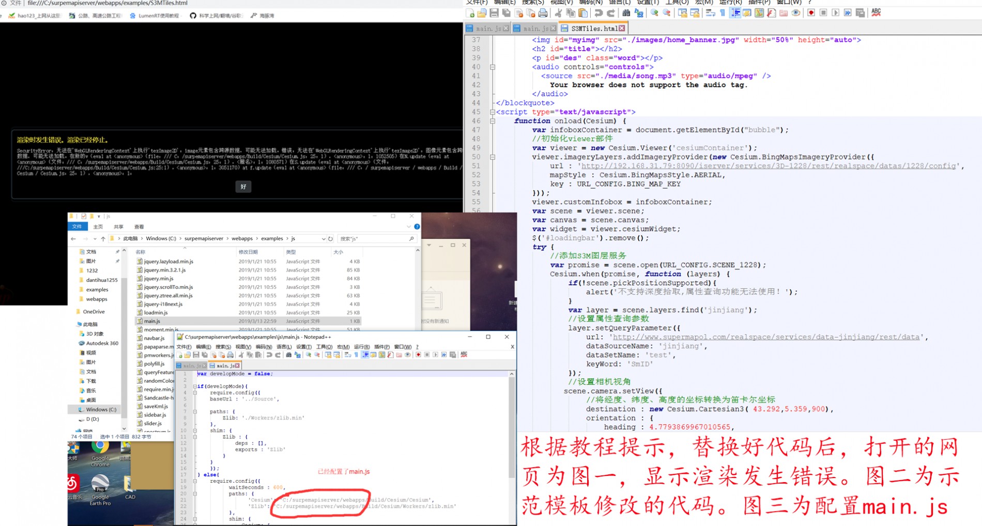Click the 好 button in the rendering error dialog
Screen dimensions: 982x526
coord(243,186)
